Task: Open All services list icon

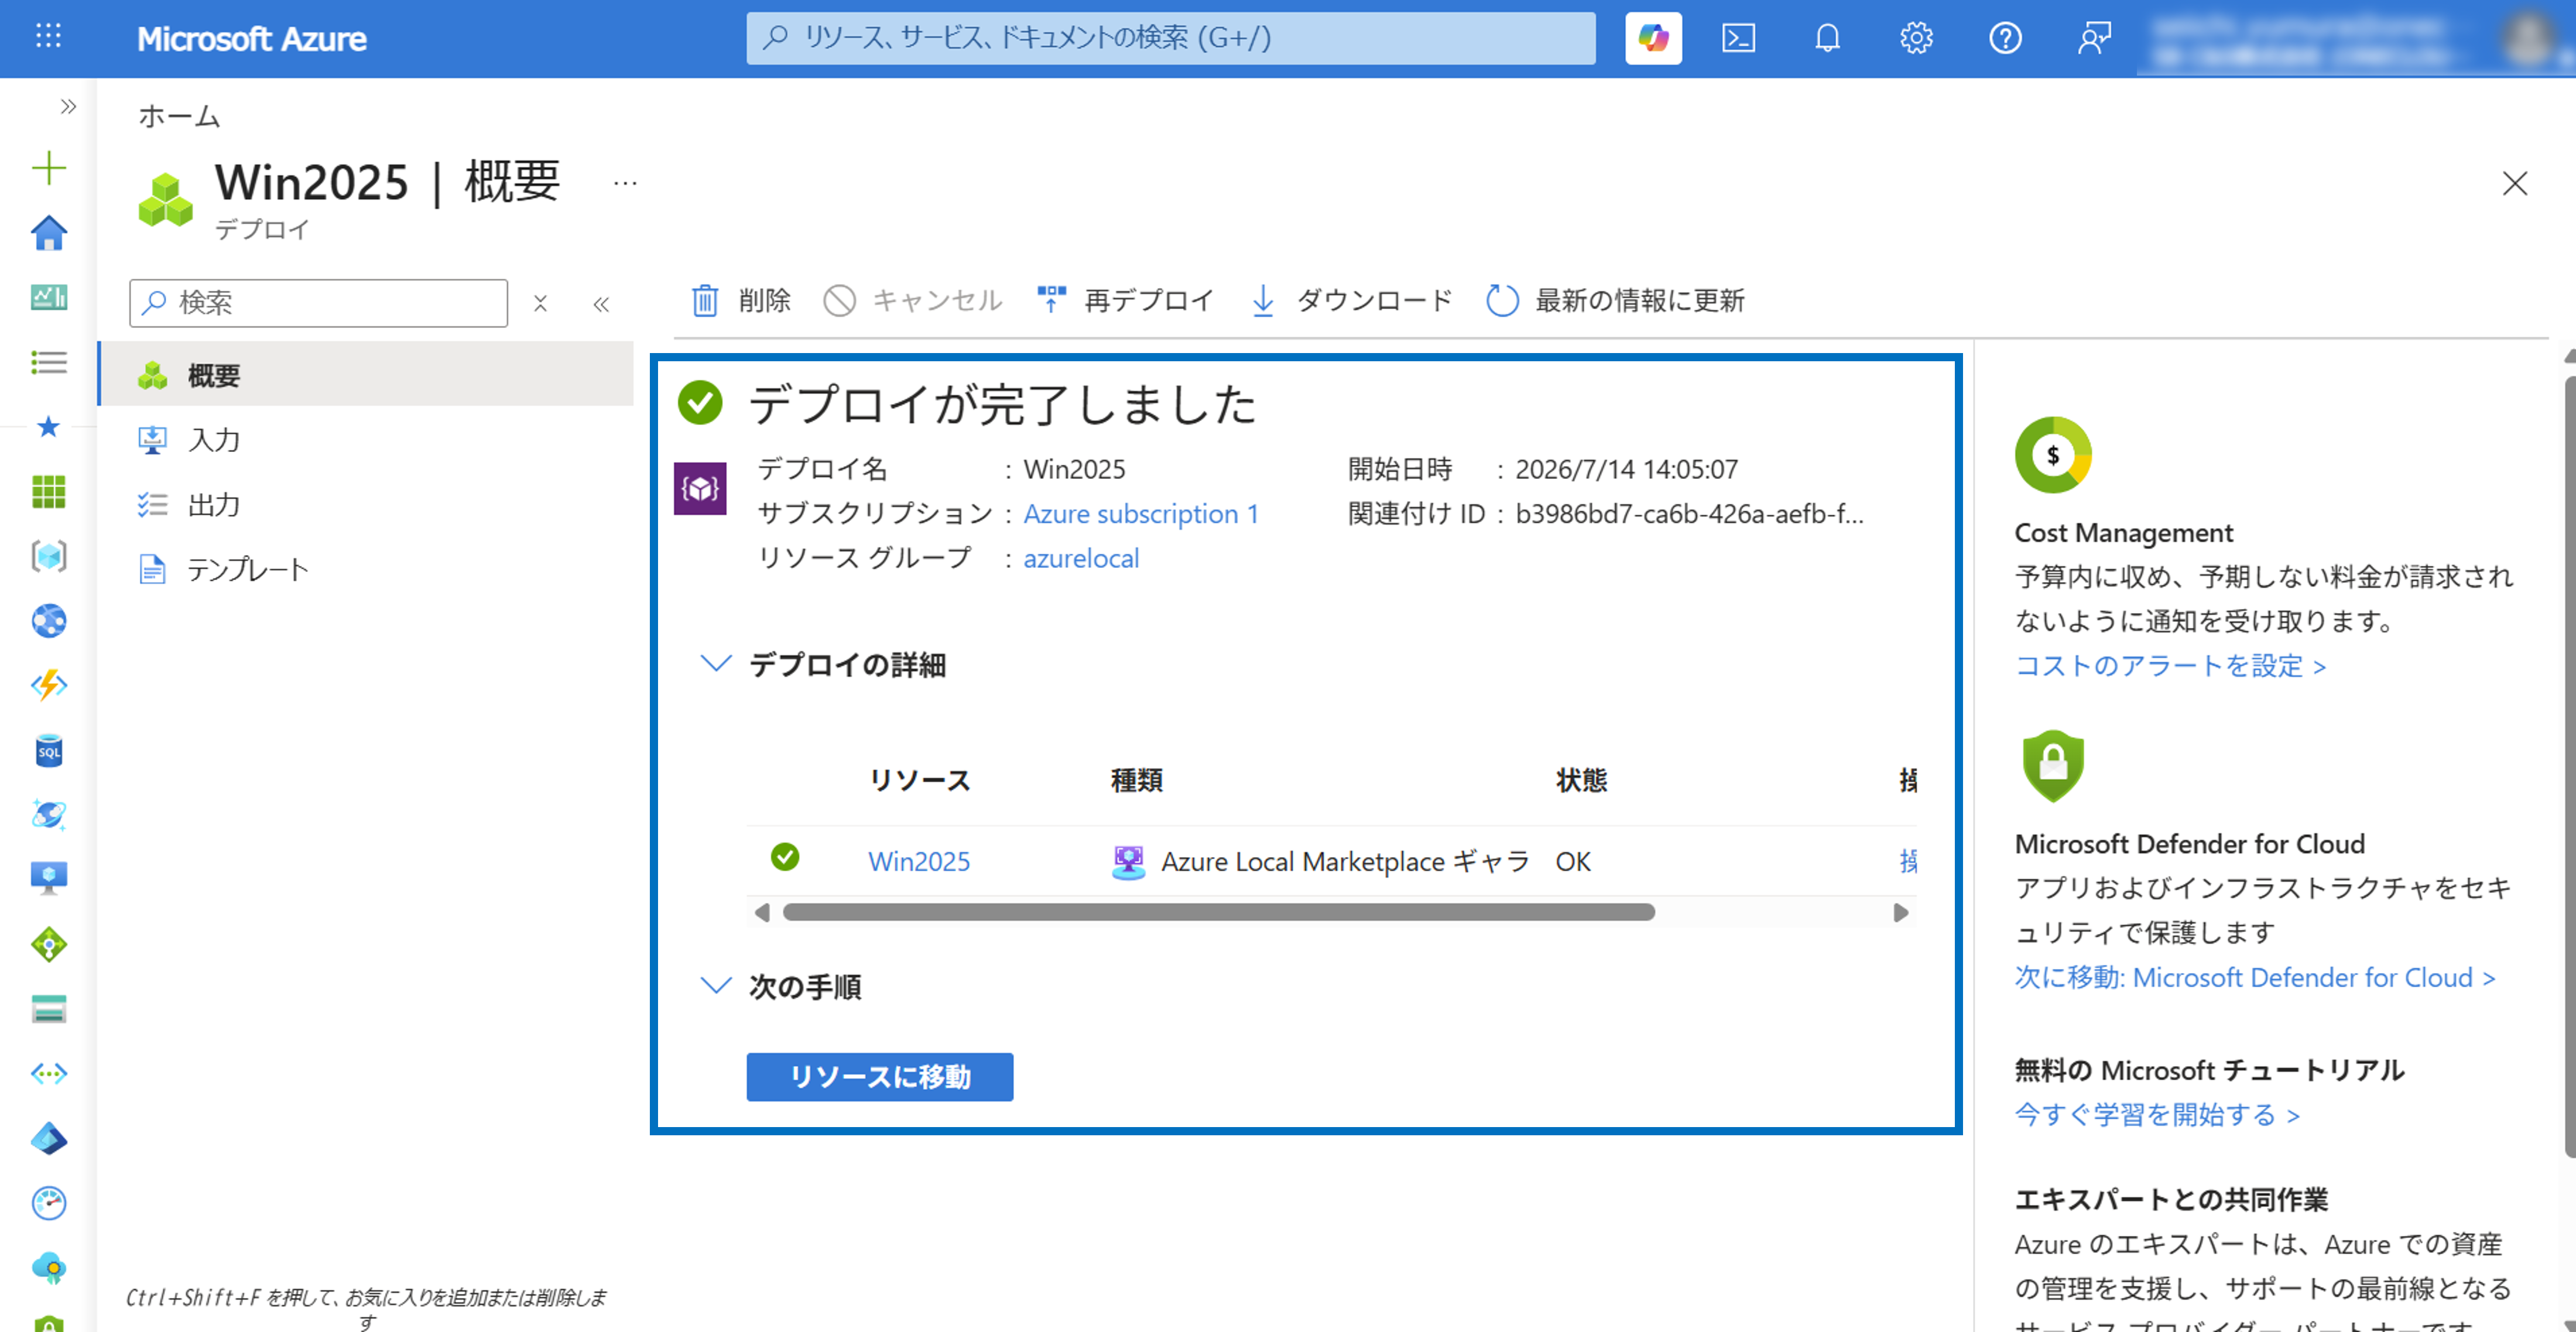Action: pos(48,362)
